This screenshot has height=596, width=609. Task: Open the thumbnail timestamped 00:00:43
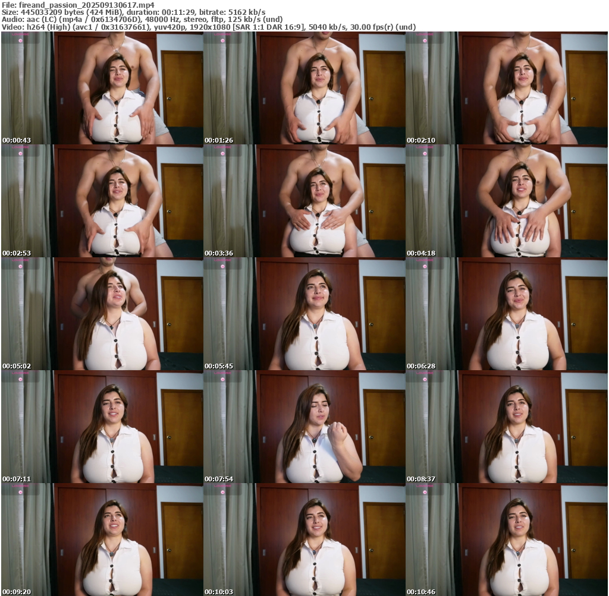(102, 88)
